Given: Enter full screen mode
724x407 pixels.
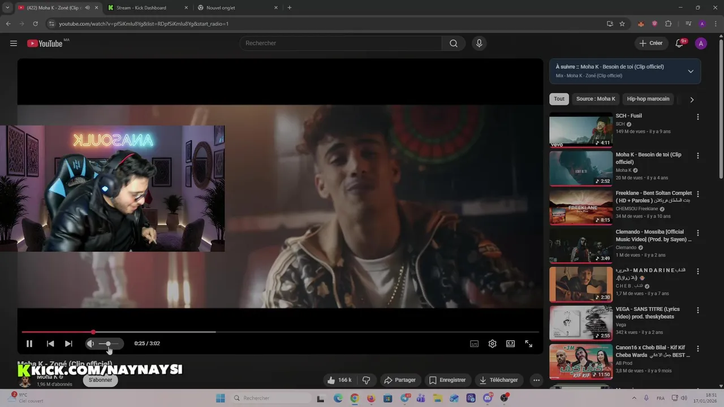Looking at the screenshot, I should click(x=528, y=344).
